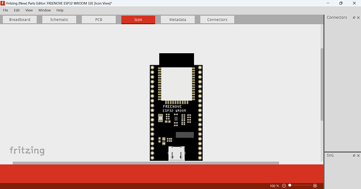This screenshot has width=361, height=189.
Task: Close the SVG panel
Action: point(358,156)
